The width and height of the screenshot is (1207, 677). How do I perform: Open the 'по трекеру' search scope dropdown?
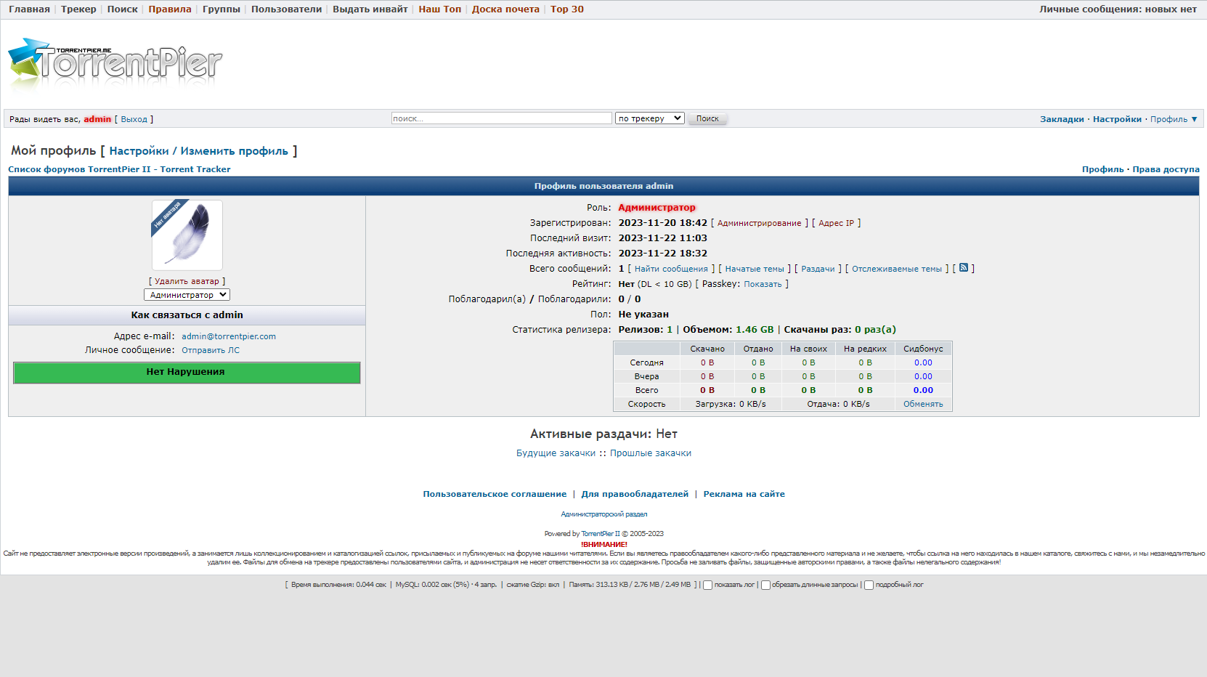(649, 118)
